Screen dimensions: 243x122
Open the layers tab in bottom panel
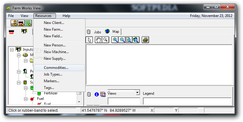pos(103,94)
